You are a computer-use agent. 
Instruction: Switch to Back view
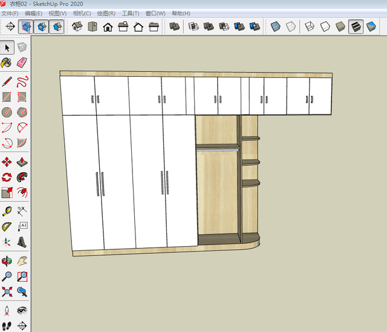138,27
